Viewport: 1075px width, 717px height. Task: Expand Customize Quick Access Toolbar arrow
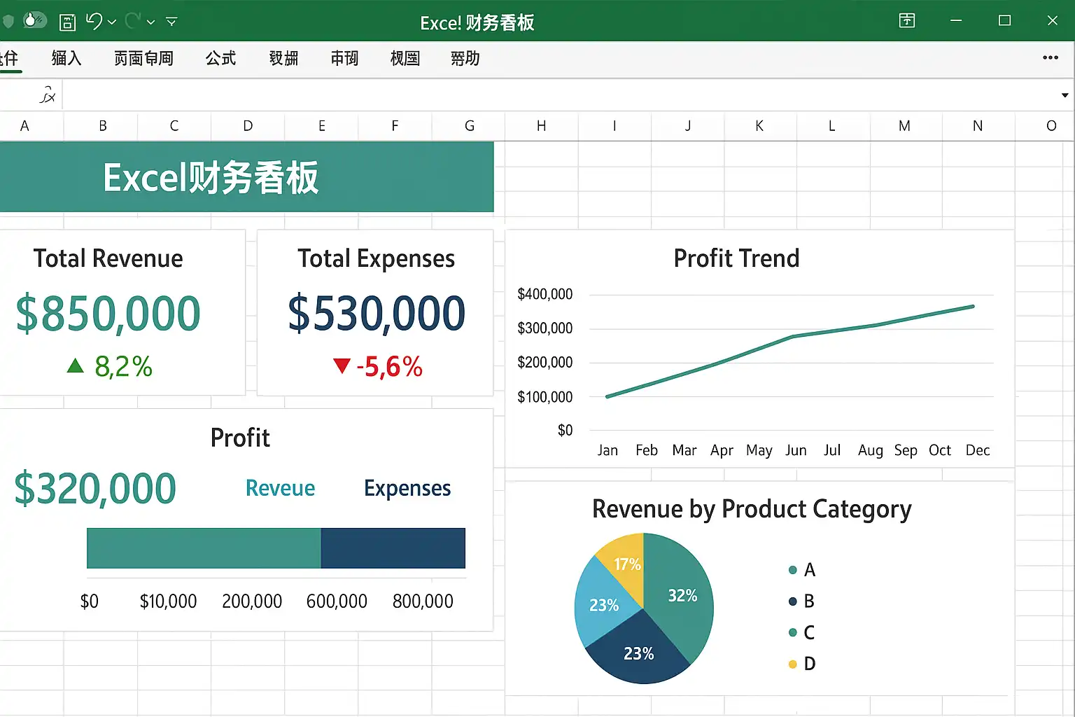tap(171, 22)
